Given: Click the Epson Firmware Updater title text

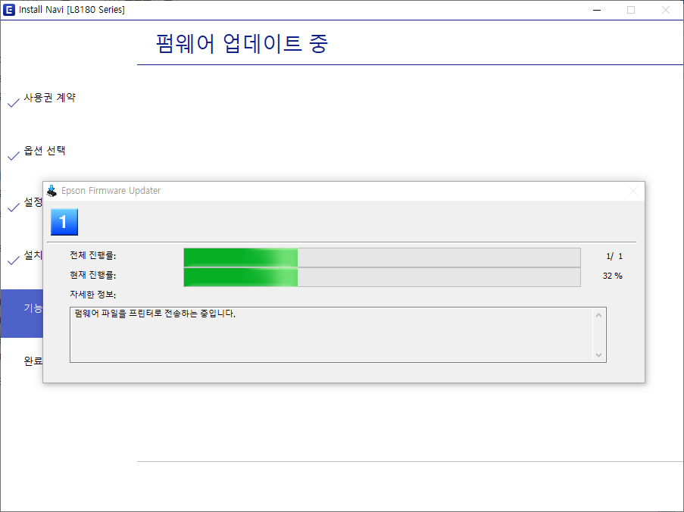Looking at the screenshot, I should (x=111, y=191).
